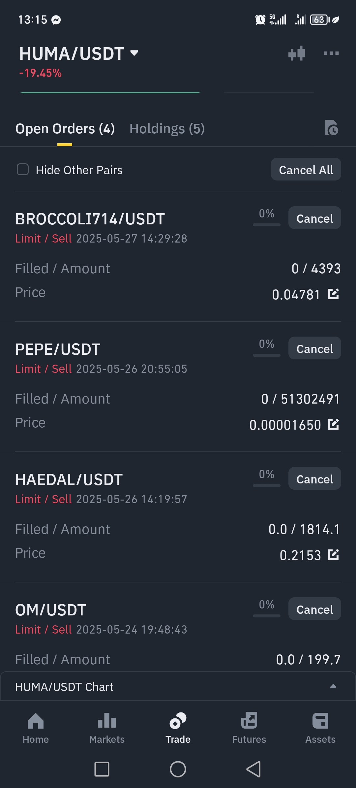Open the three-dot more options menu
The image size is (356, 788).
tap(331, 53)
